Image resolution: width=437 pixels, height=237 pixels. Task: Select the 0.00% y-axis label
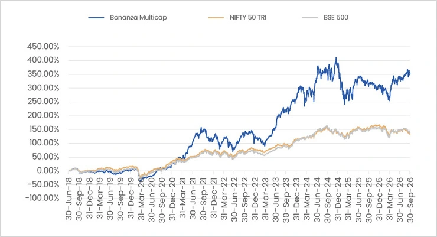[48, 171]
